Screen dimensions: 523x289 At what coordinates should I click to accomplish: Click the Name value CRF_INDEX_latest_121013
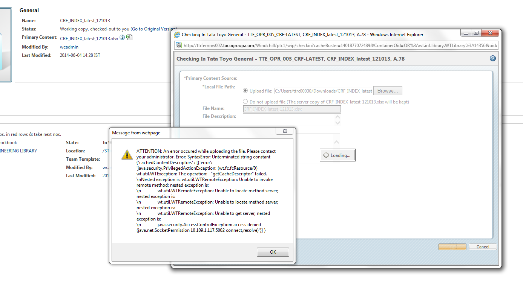85,21
